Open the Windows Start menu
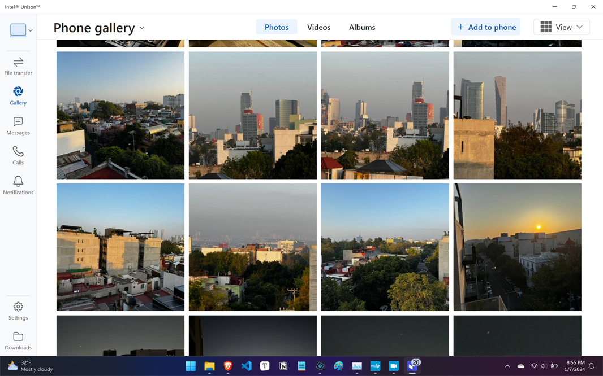603x376 pixels. [x=191, y=366]
